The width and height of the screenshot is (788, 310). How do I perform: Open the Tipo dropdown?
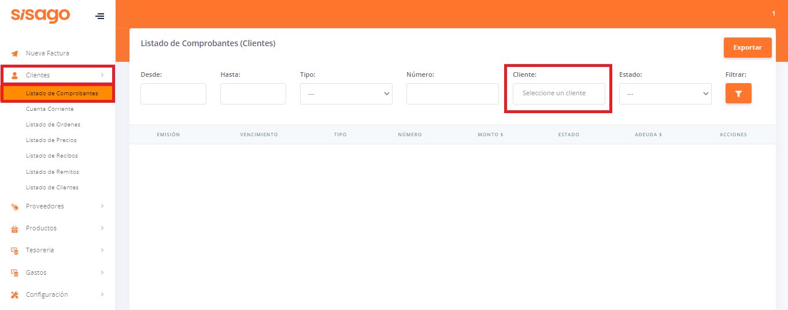(346, 94)
